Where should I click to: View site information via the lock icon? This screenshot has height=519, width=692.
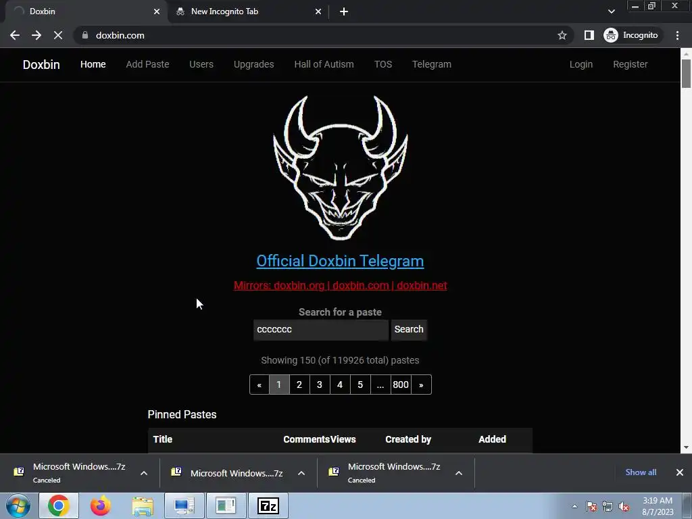coord(85,35)
